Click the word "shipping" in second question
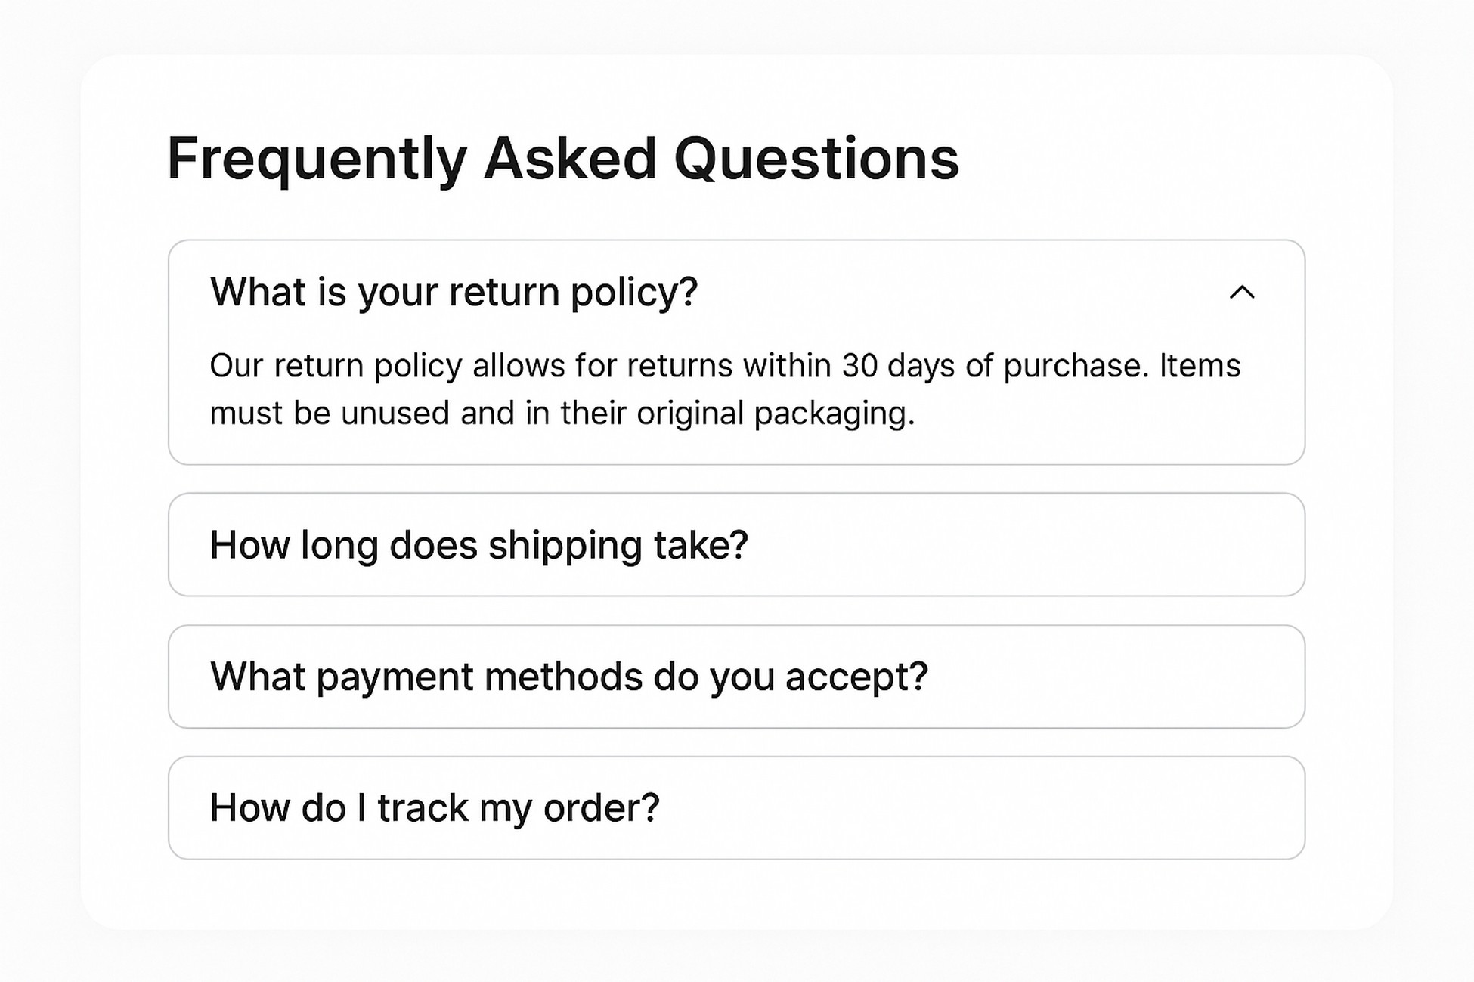The image size is (1474, 982). point(565,546)
